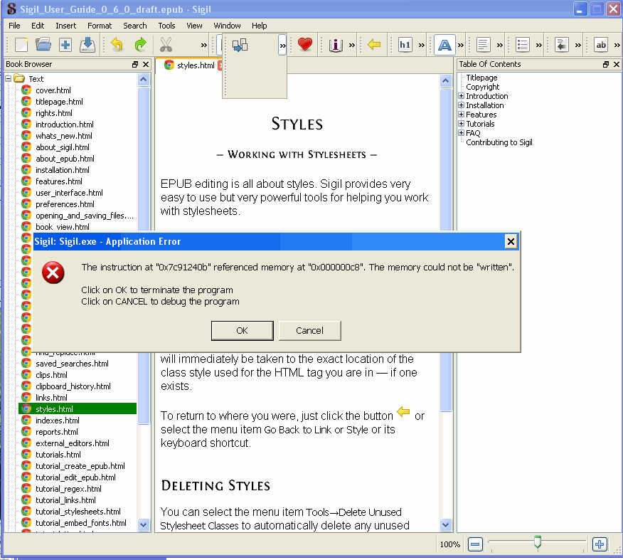Click the text alignment icon
The width and height of the screenshot is (623, 560).
(x=483, y=45)
